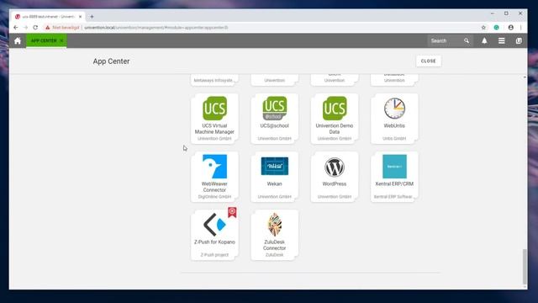Open the Z-Push for Kopano app

click(214, 235)
